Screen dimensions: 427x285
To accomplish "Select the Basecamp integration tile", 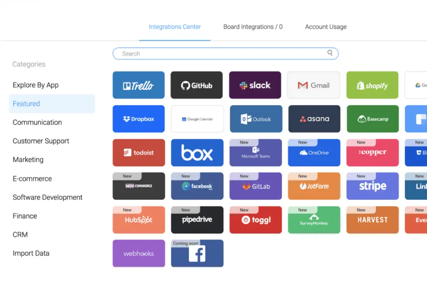I will (373, 119).
